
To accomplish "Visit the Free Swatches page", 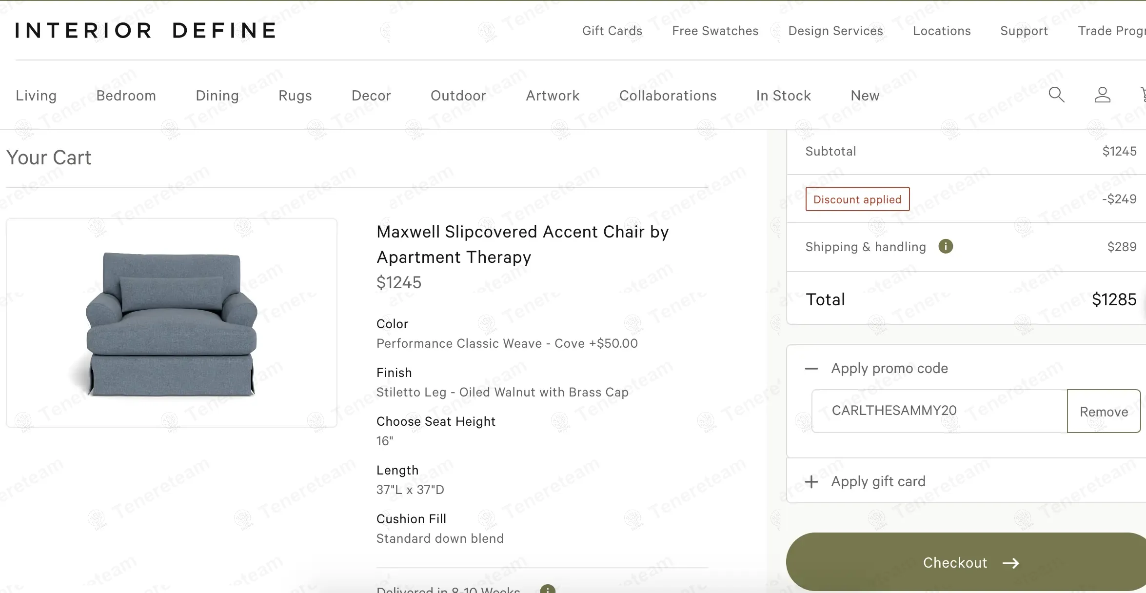I will coord(715,31).
